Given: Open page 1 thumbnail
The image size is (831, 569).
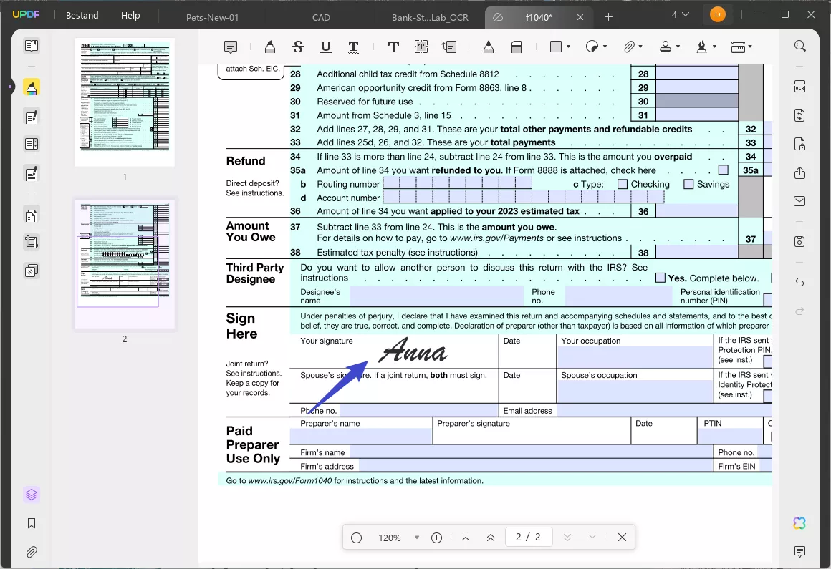Looking at the screenshot, I should pos(125,102).
